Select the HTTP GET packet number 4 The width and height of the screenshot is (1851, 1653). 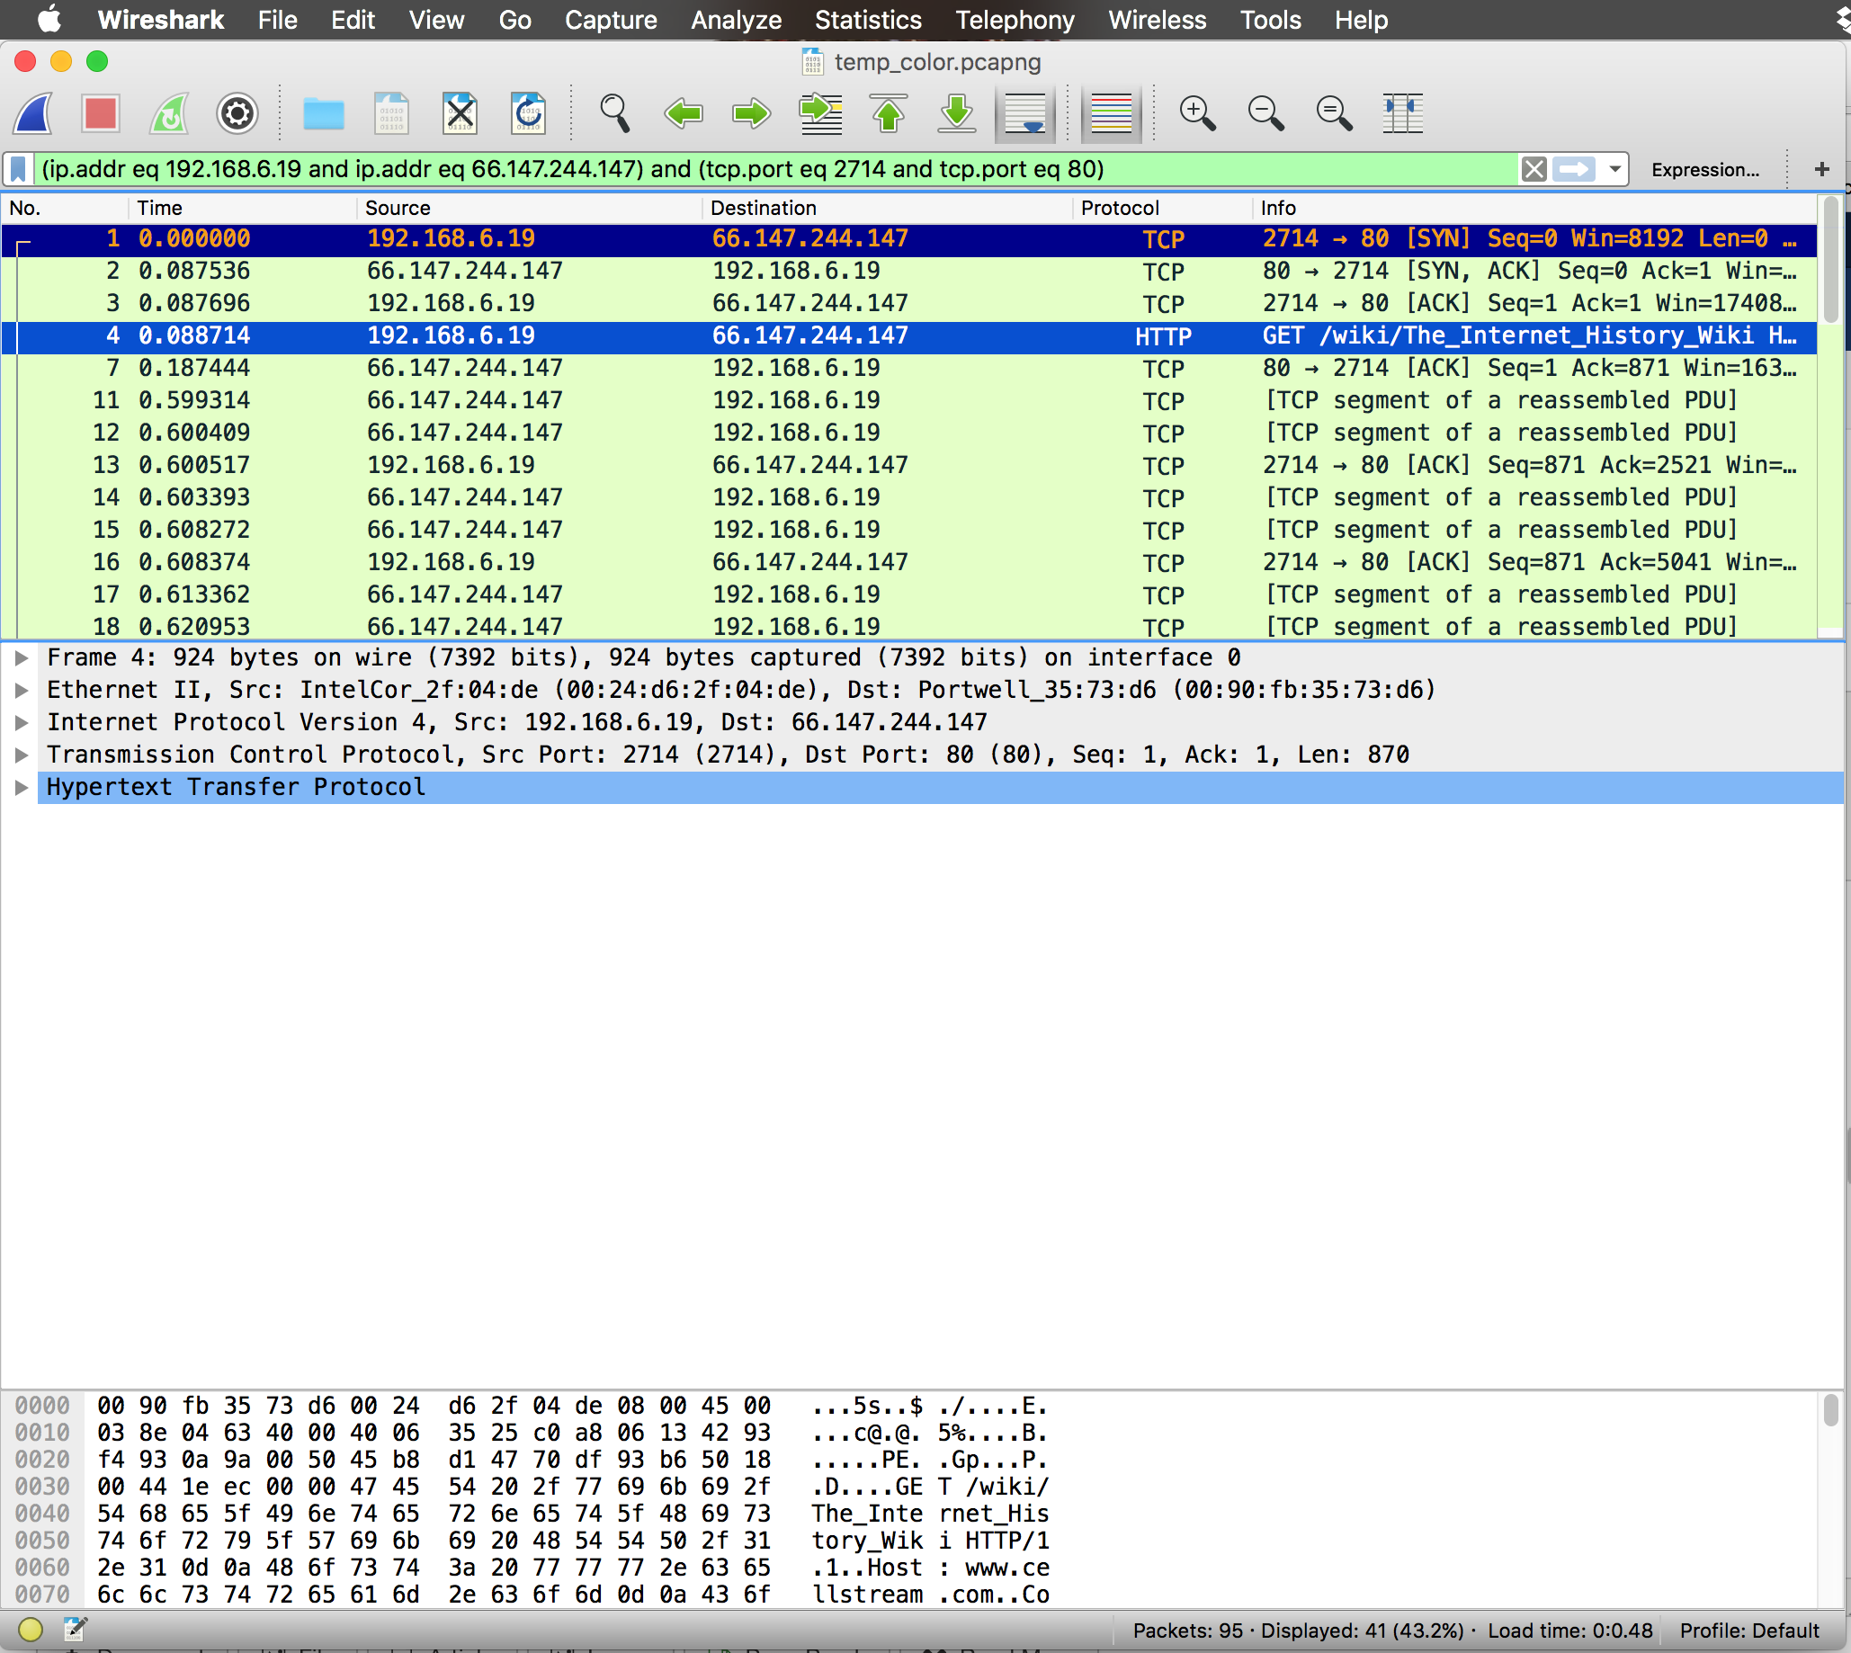(x=545, y=335)
